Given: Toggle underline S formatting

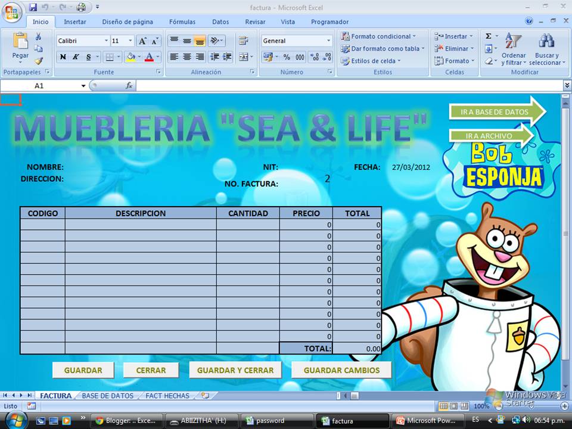Looking at the screenshot, I should pyautogui.click(x=88, y=57).
